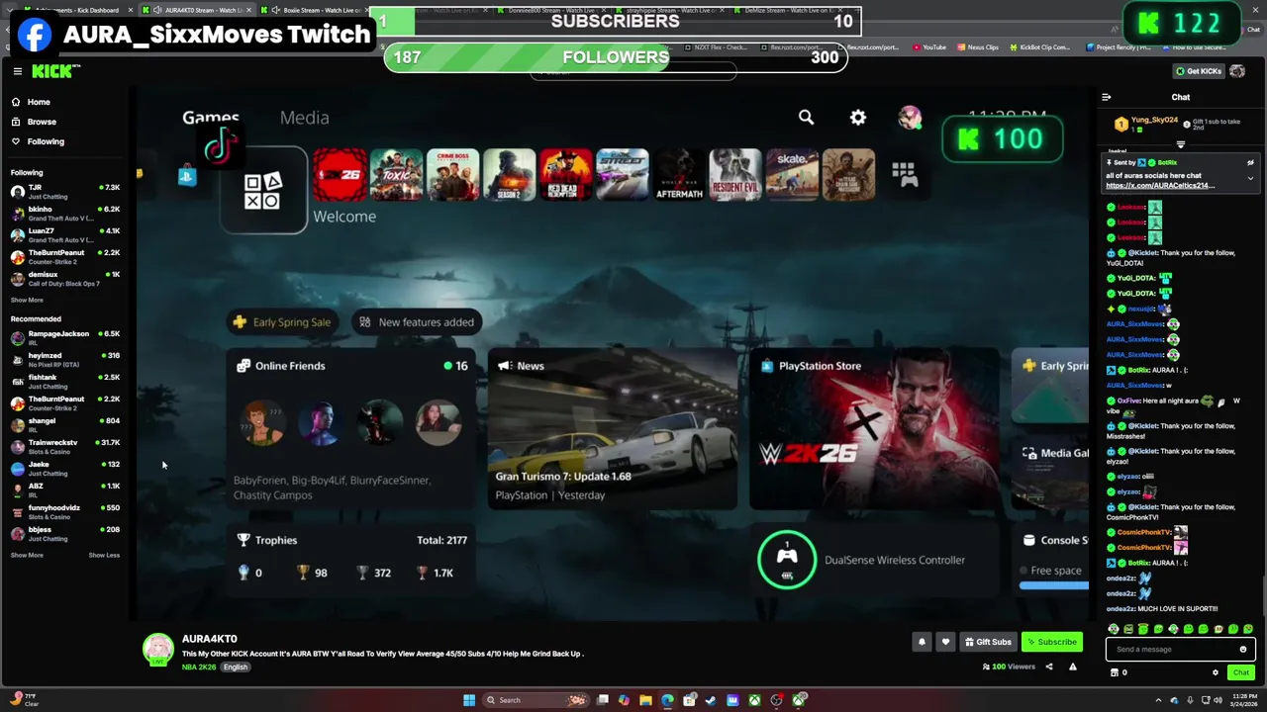This screenshot has width=1267, height=712.
Task: Open Yung_Sky024 top gifter entry
Action: [x=1148, y=124]
